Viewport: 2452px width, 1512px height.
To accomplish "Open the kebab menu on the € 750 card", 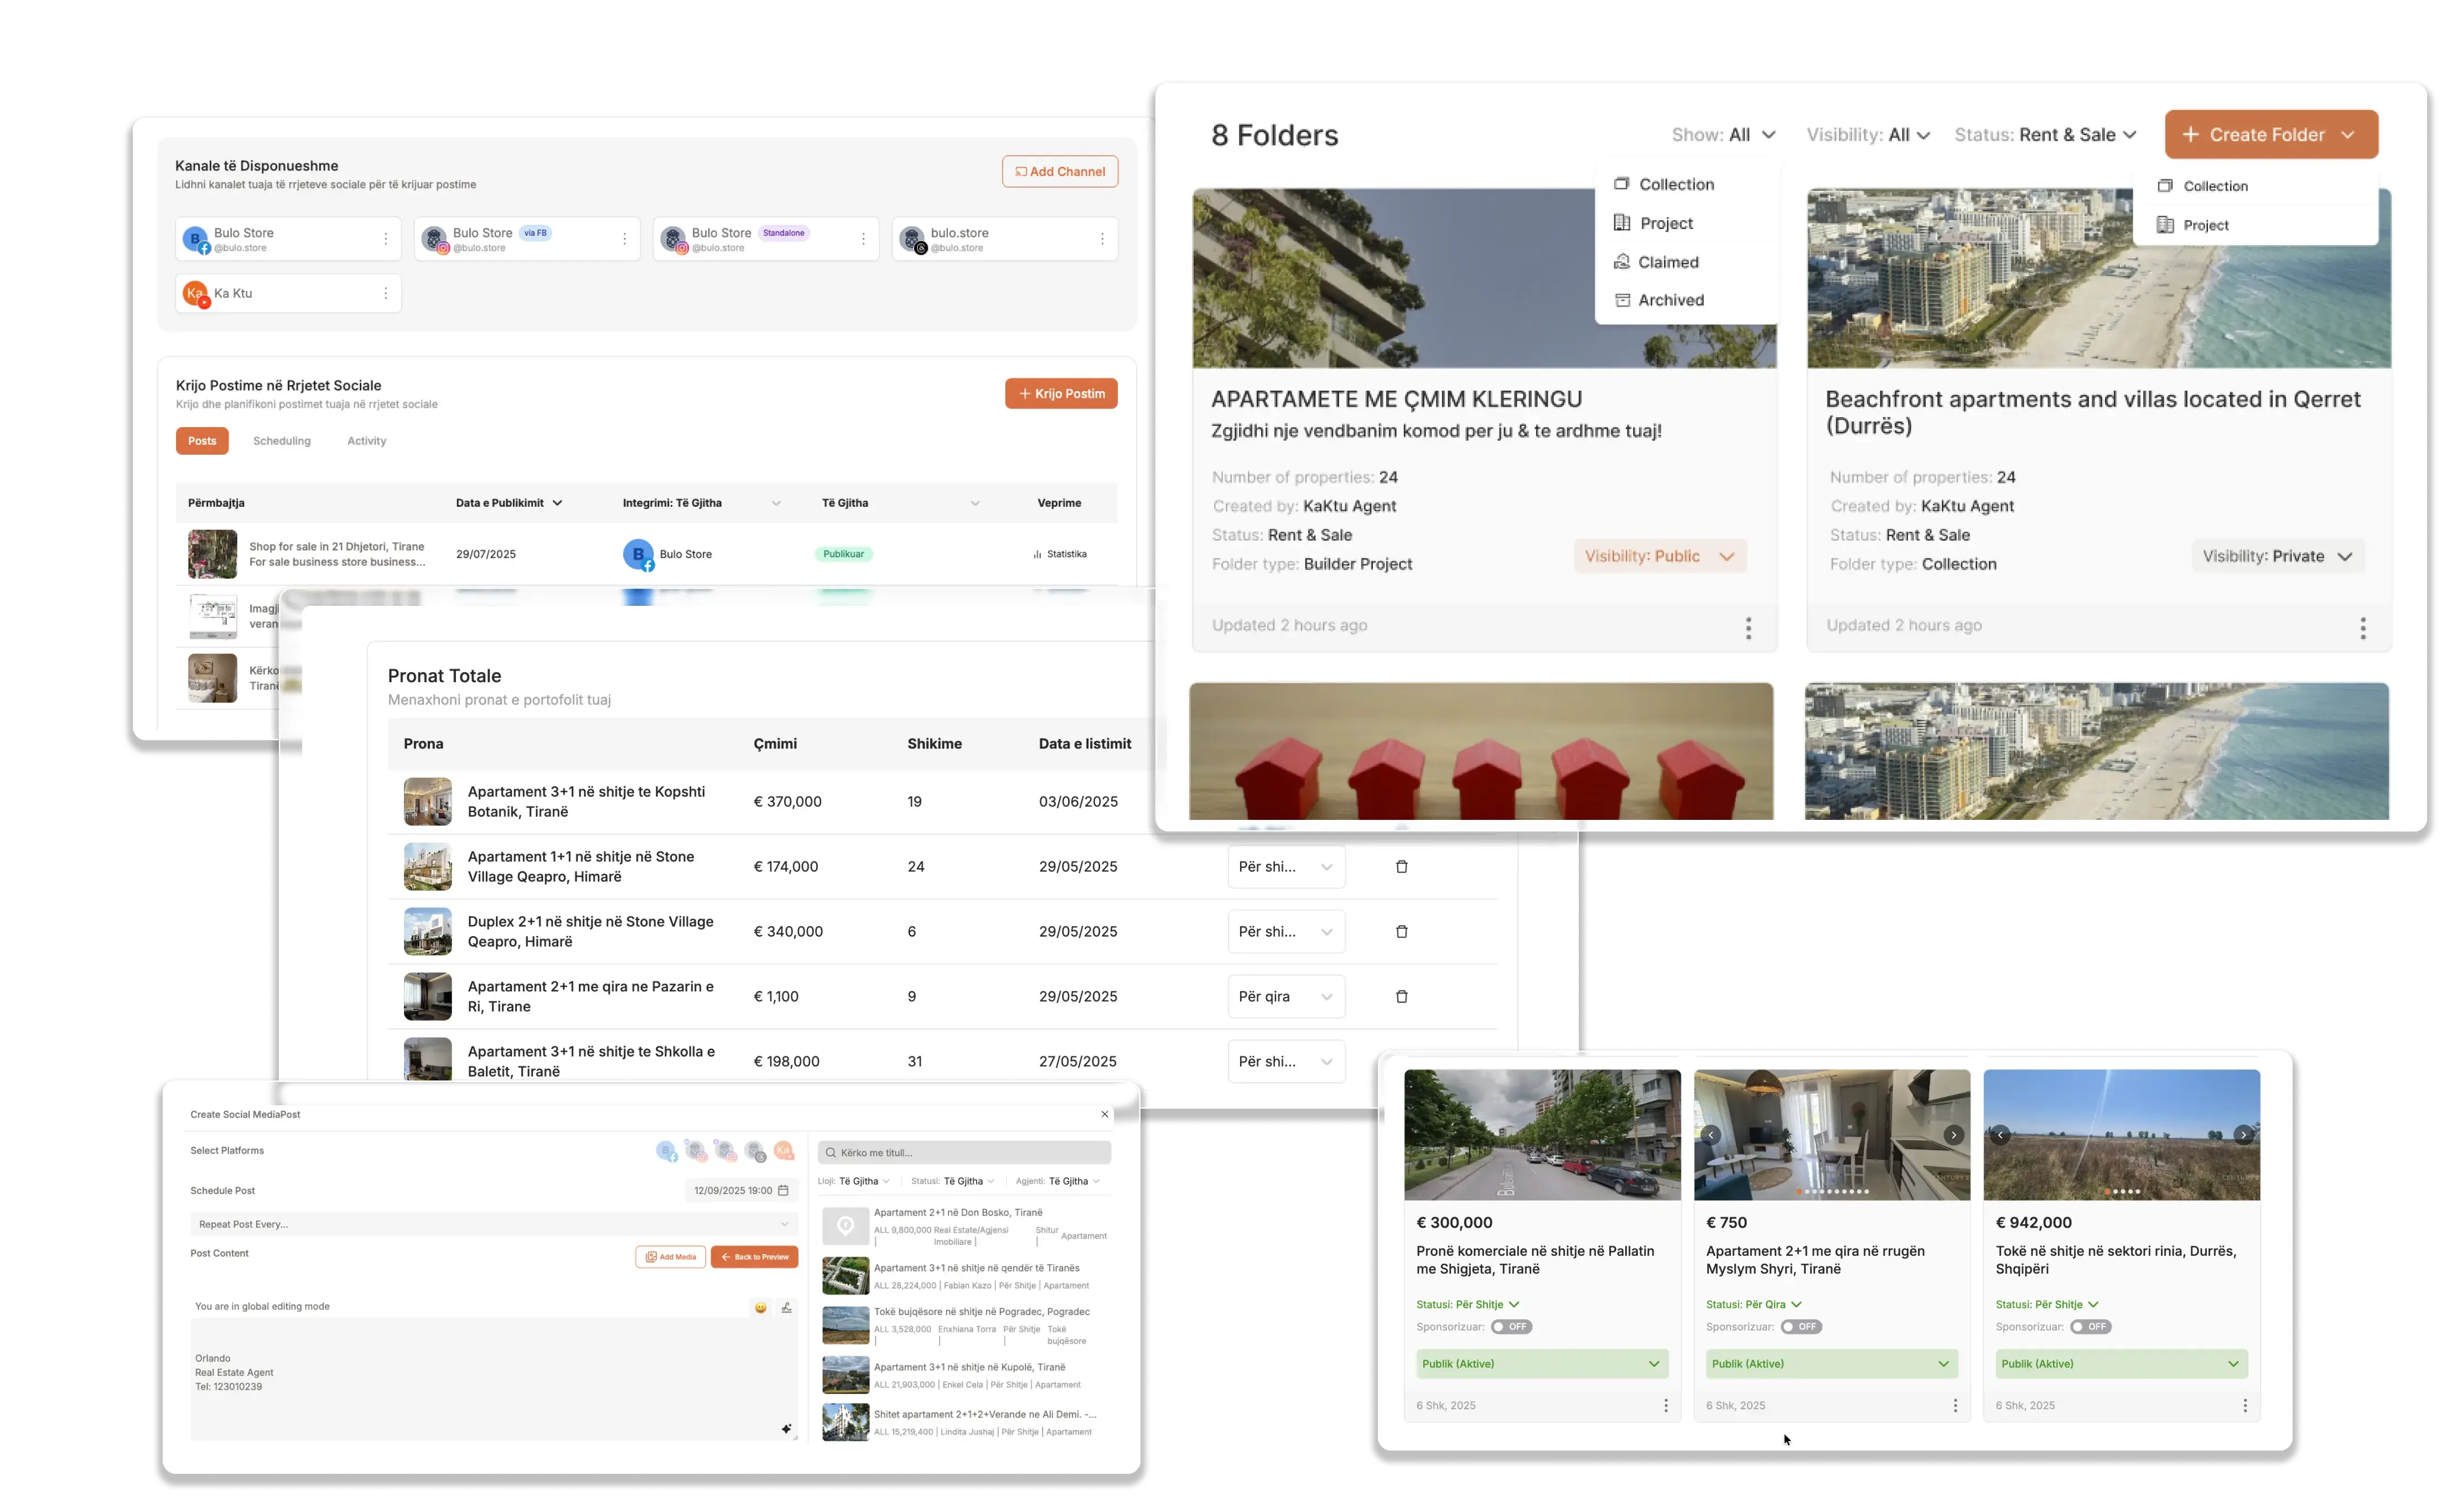I will (1955, 1405).
